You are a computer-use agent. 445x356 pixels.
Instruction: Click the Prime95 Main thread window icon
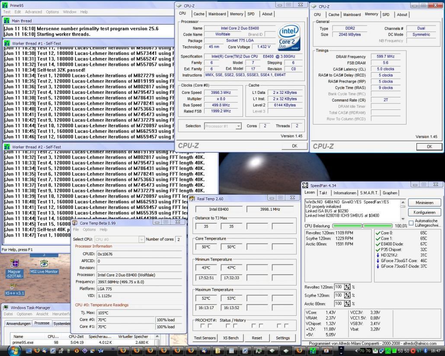click(6, 21)
